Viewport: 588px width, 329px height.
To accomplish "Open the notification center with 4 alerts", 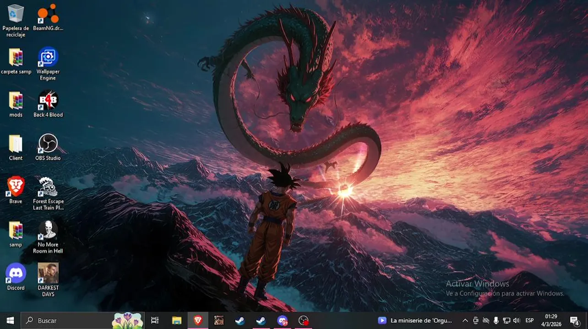I will (575, 320).
